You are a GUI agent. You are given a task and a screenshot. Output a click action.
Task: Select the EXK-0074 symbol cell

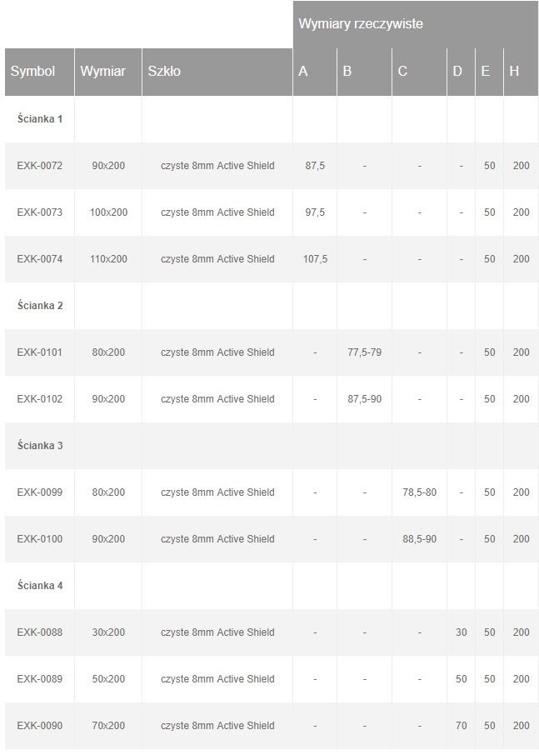[40, 259]
